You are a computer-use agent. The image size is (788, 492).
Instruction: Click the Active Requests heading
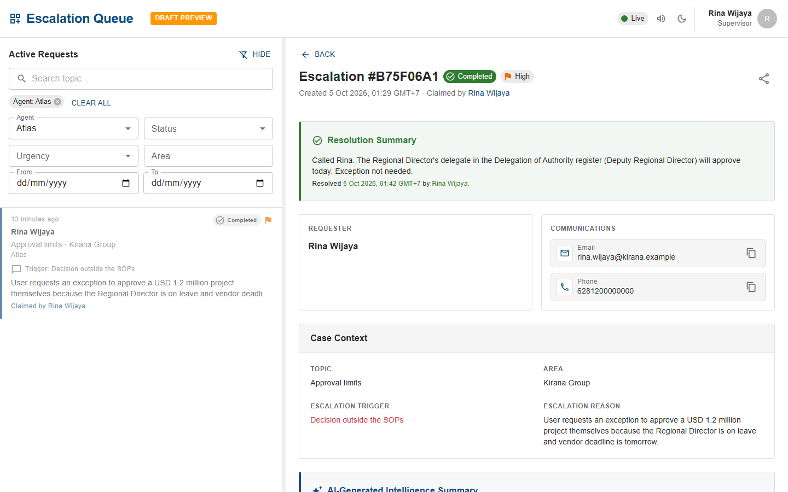coord(43,54)
